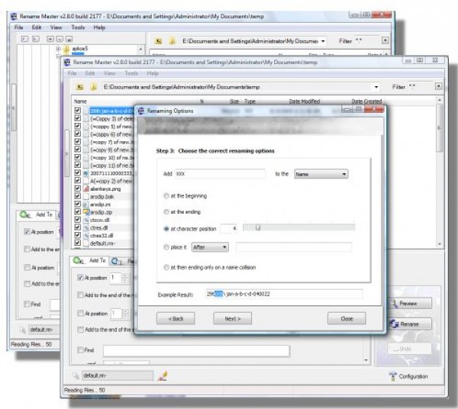Open the Help menu in the back window
This screenshot has height=409, width=458.
[x=99, y=27]
